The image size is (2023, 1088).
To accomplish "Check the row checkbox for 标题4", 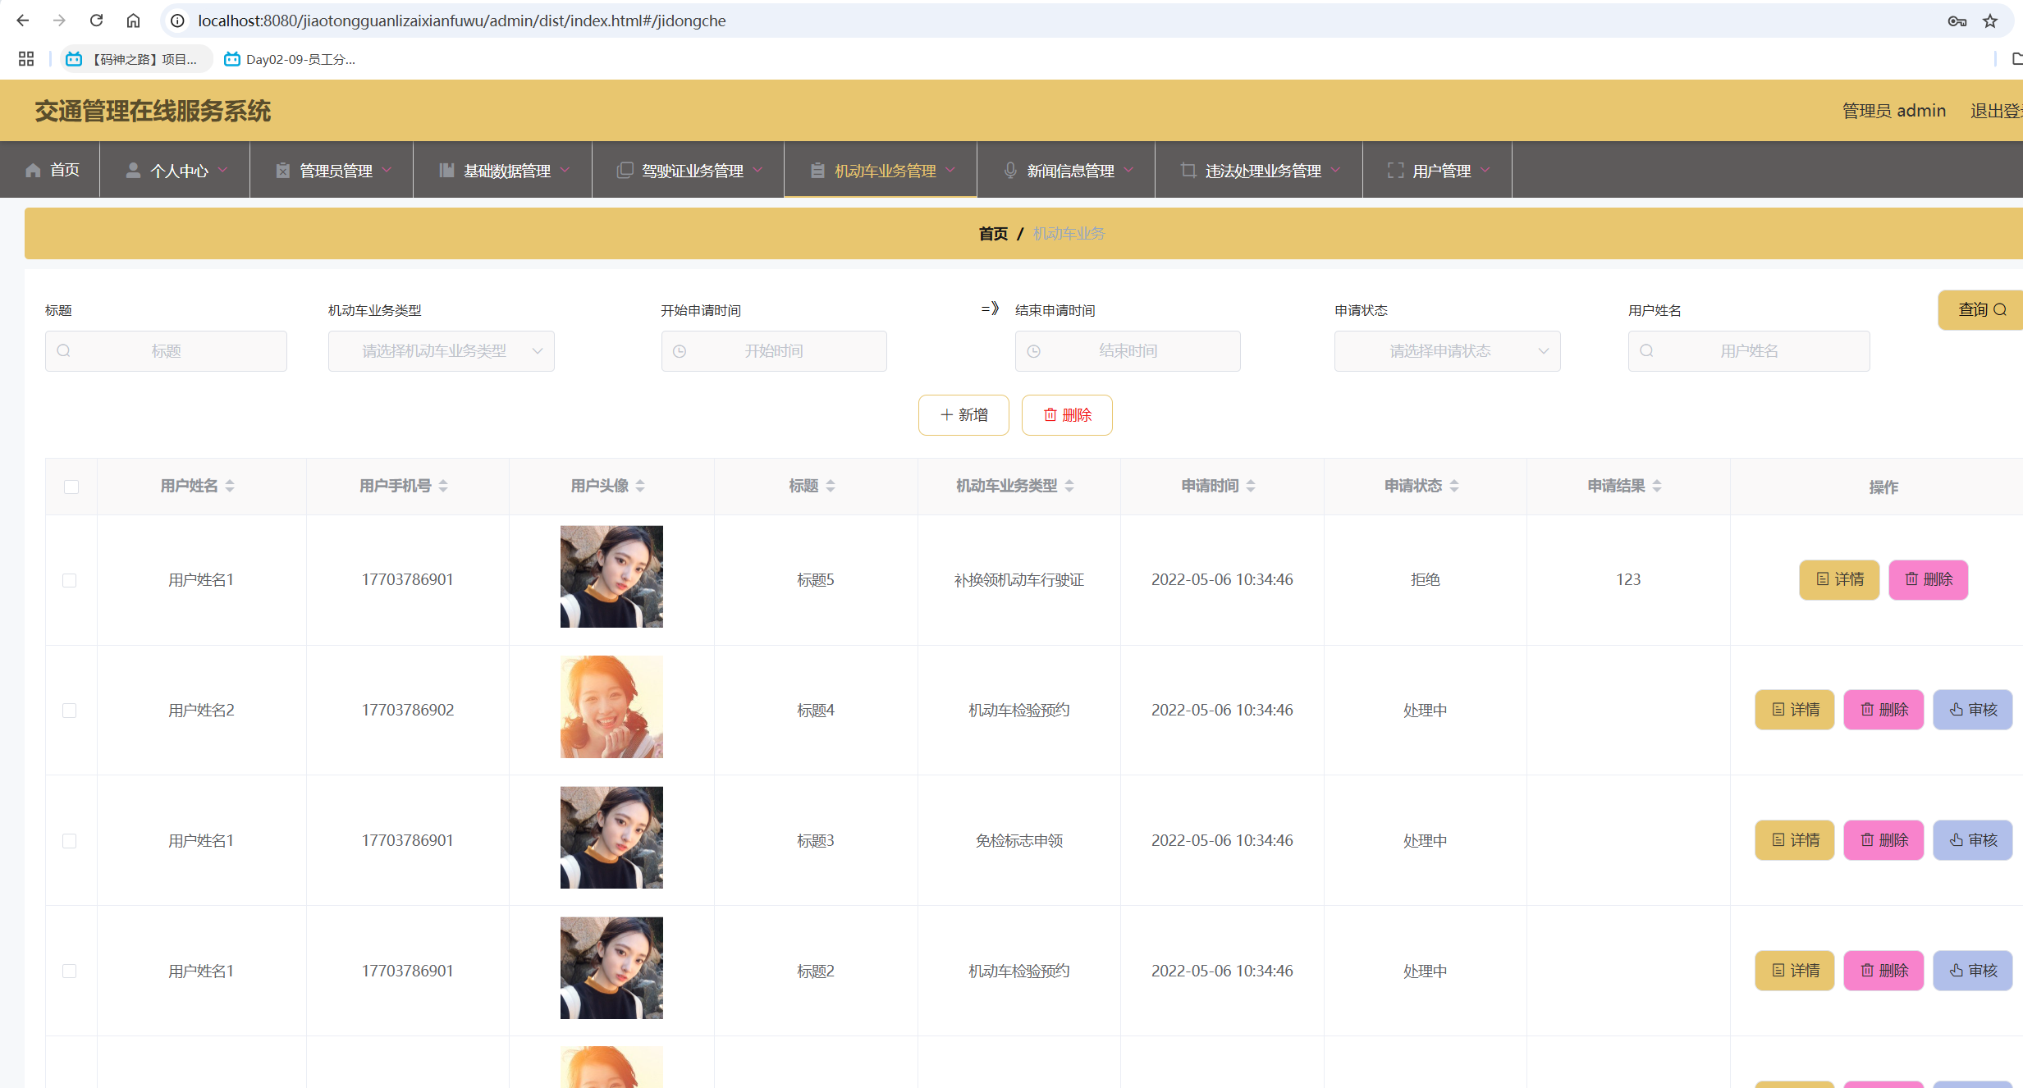I will click(70, 711).
